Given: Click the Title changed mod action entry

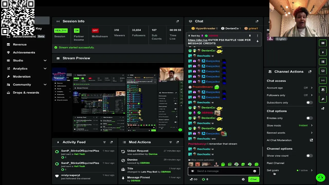Looking at the screenshot, I should click(150, 170).
